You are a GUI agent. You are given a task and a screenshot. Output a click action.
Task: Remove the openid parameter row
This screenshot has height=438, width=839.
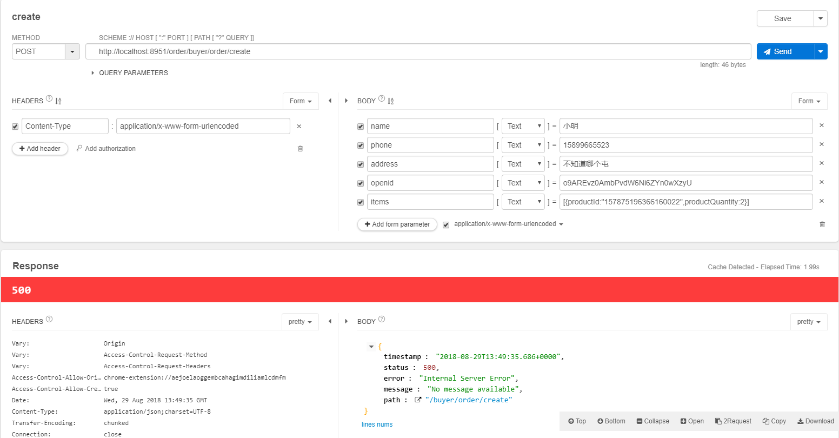coord(822,182)
